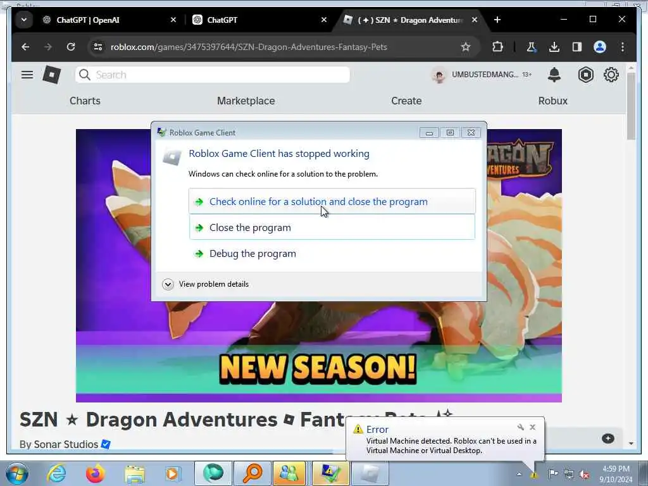This screenshot has width=648, height=486.
Task: Close the ChatGPT | OpenAI tab
Action: coord(173,20)
